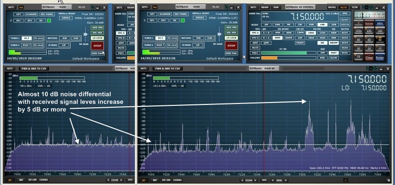Click DEL VRX in MAIN window with Final SR 333333
This screenshot has height=185, width=395.
click(x=97, y=33)
